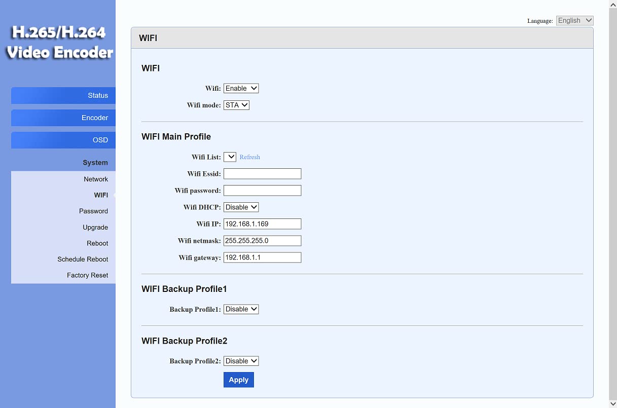Click the Refresh wifi list link
617x408 pixels.
pyautogui.click(x=249, y=157)
